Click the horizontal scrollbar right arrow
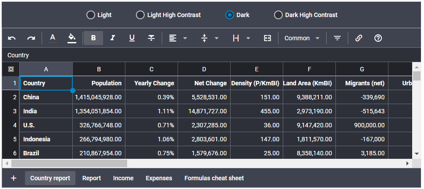424x189 pixels. [407, 163]
